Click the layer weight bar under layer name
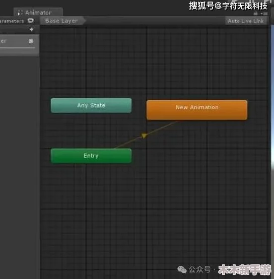Viewport: 274px width, 279px height. tap(17, 48)
